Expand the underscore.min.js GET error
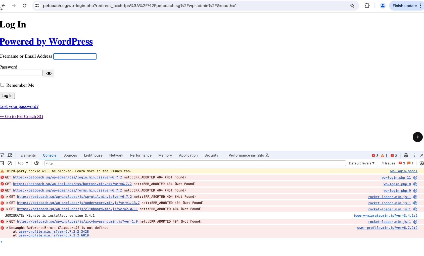The height and width of the screenshot is (256, 424). [7, 203]
